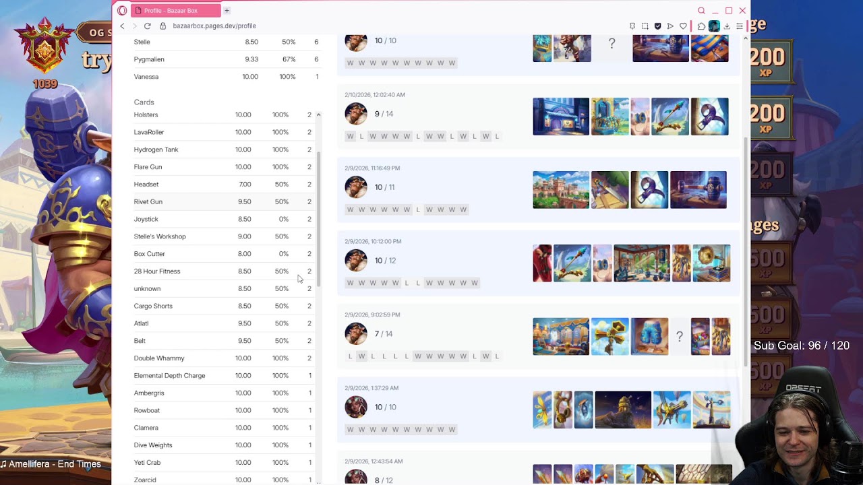Screen dimensions: 863x485
Task: Click the "Double Whammy" card row
Action: [223, 358]
